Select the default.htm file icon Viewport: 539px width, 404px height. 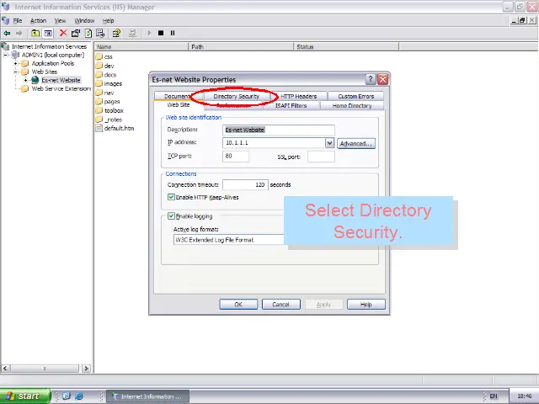(99, 128)
